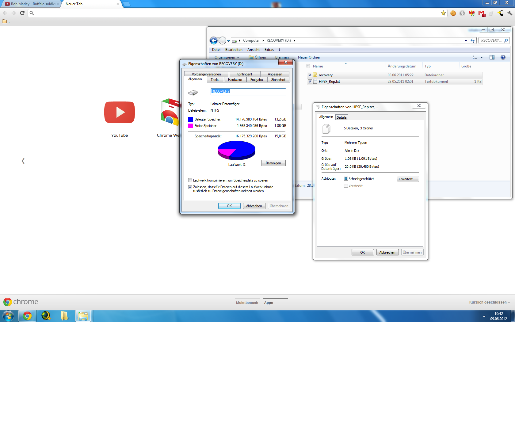The image size is (515, 444).
Task: Click the Erweitert... button
Action: (x=408, y=179)
